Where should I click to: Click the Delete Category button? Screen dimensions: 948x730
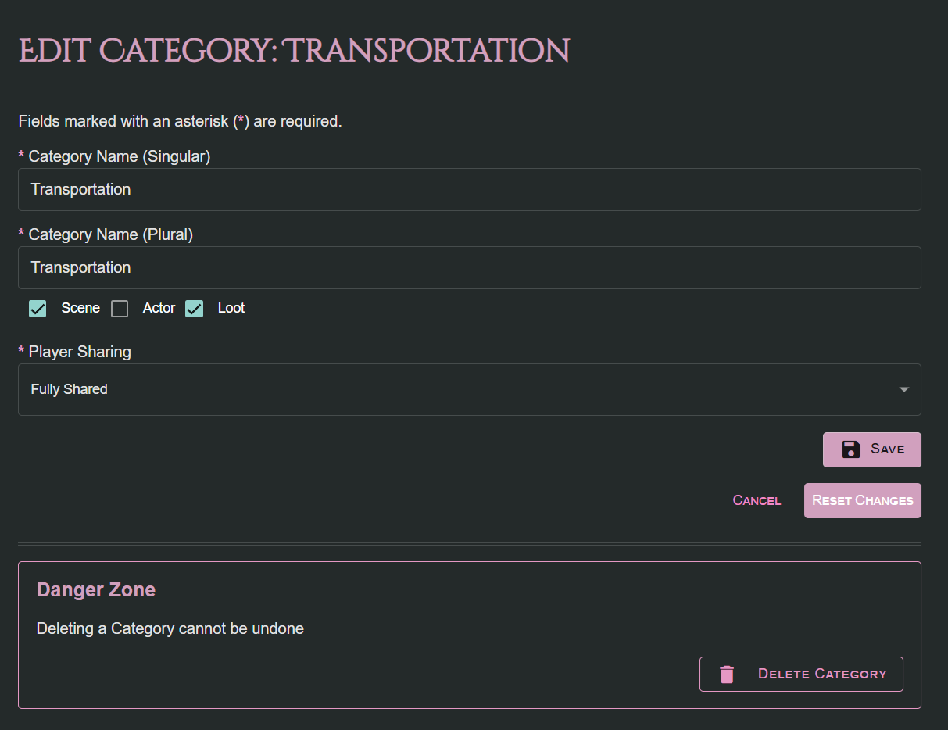(x=801, y=674)
